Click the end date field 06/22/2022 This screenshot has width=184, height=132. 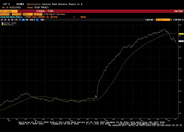click(16, 14)
